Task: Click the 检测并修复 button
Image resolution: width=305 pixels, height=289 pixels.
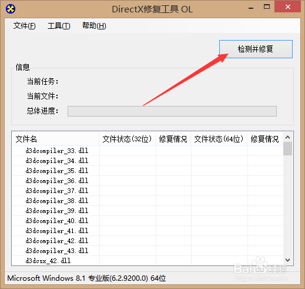Action: (256, 49)
